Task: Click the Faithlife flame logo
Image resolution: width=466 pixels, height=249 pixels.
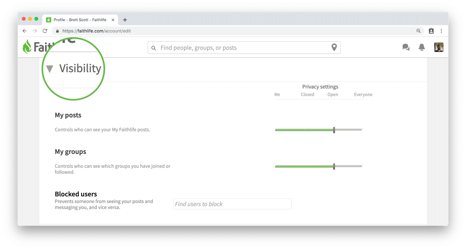Action: [27, 47]
